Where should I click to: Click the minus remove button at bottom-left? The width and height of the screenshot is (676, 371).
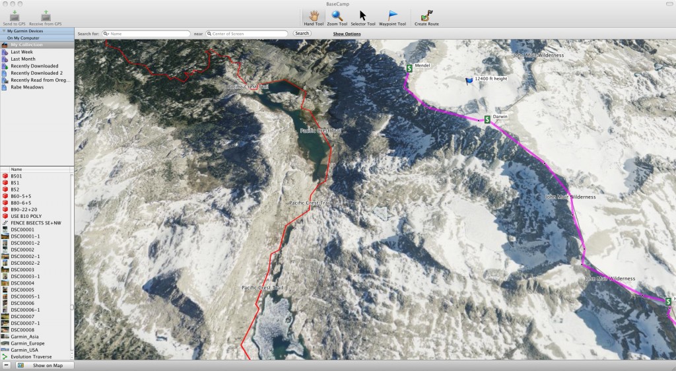coord(6,365)
